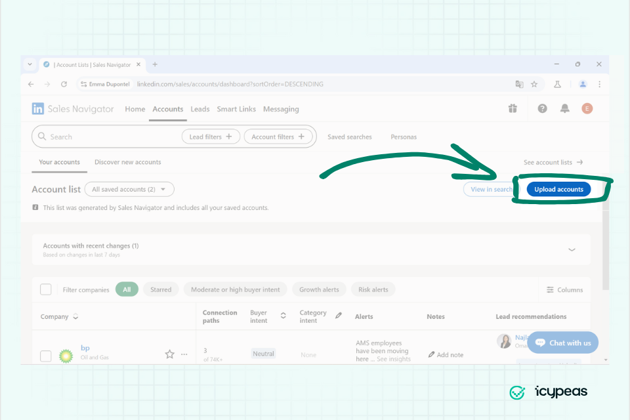630x420 pixels.
Task: Open the LinkedIn Sales Navigator logo
Action: (73, 109)
